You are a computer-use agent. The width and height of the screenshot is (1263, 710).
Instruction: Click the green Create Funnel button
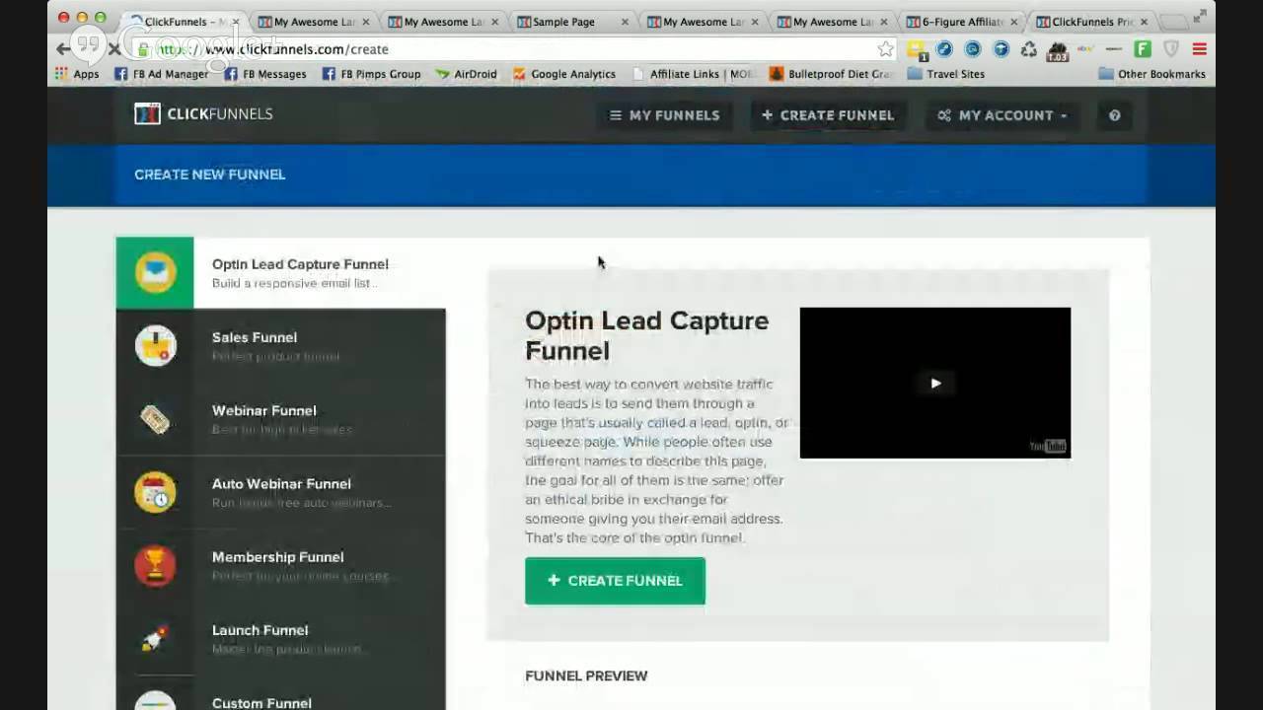pos(615,581)
